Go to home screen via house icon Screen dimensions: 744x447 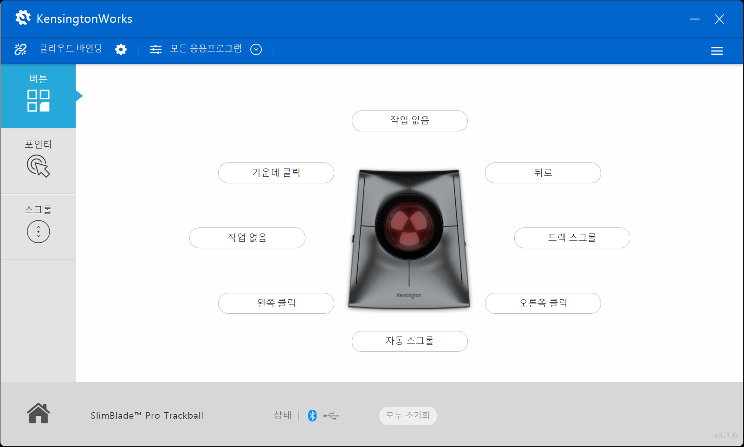[x=39, y=413]
